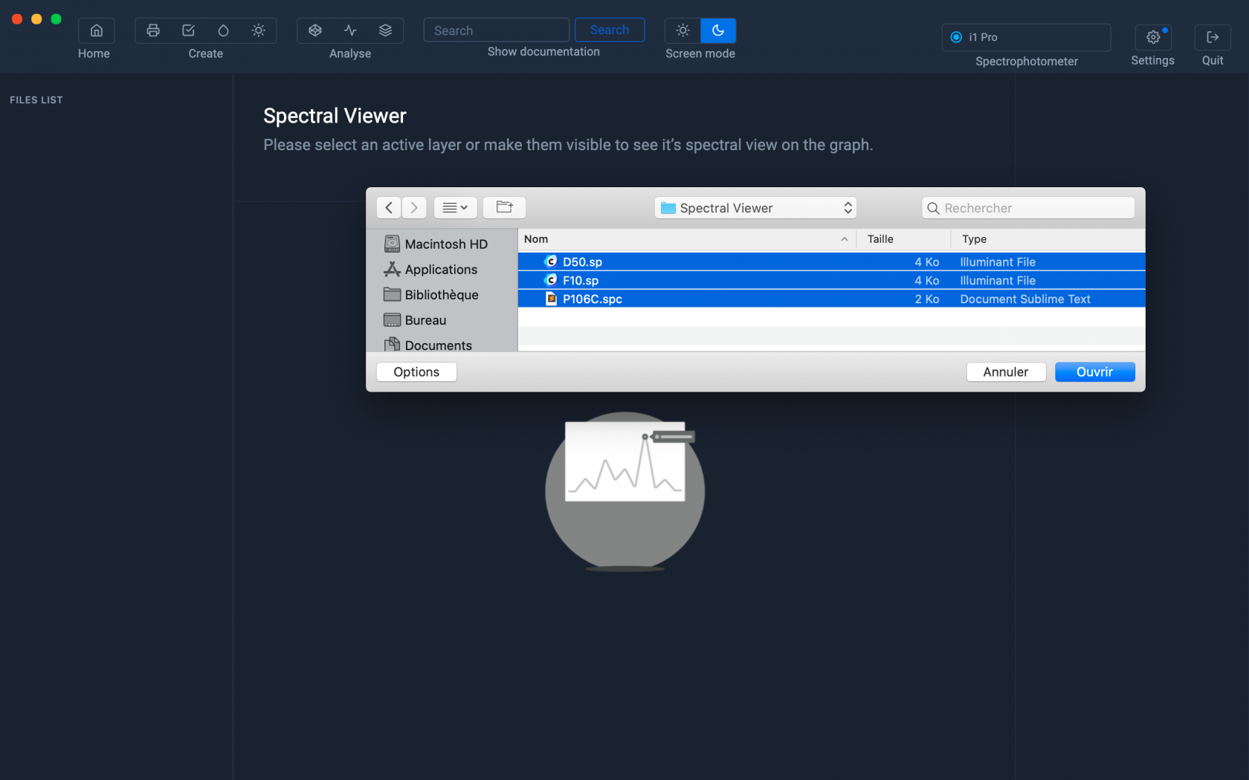Click the Options button
Viewport: 1249px width, 780px height.
[x=416, y=371]
